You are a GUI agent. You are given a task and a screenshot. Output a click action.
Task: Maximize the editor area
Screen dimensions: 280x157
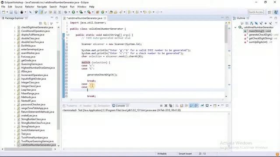pos(227,18)
